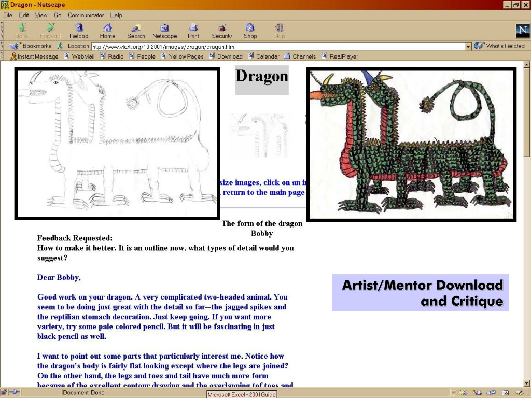Click the 'Document: Done' status text
Screen dimensions: 531x398
click(x=83, y=393)
